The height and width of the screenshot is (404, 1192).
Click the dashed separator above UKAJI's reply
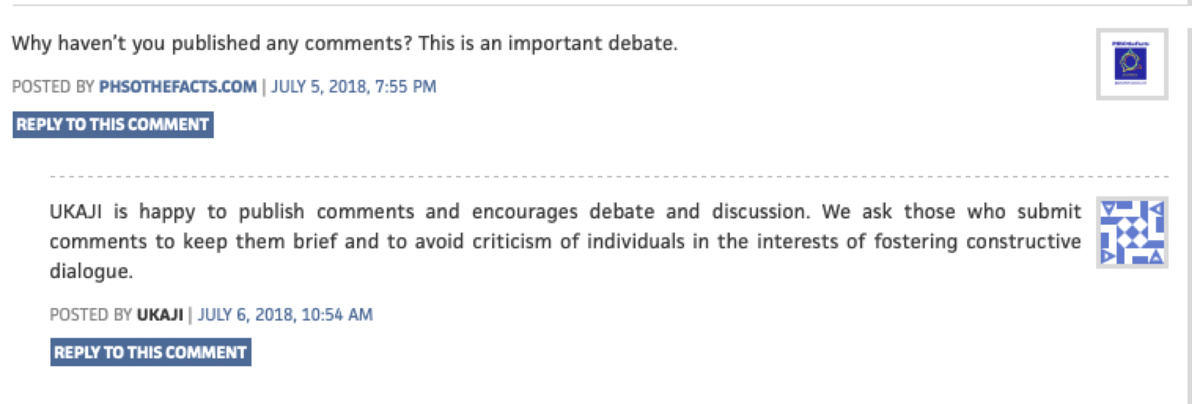(x=608, y=177)
